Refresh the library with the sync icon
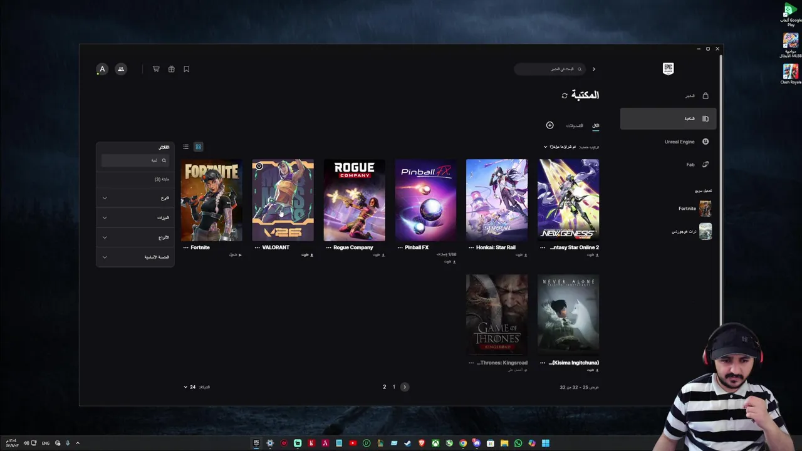This screenshot has height=451, width=802. tap(565, 96)
